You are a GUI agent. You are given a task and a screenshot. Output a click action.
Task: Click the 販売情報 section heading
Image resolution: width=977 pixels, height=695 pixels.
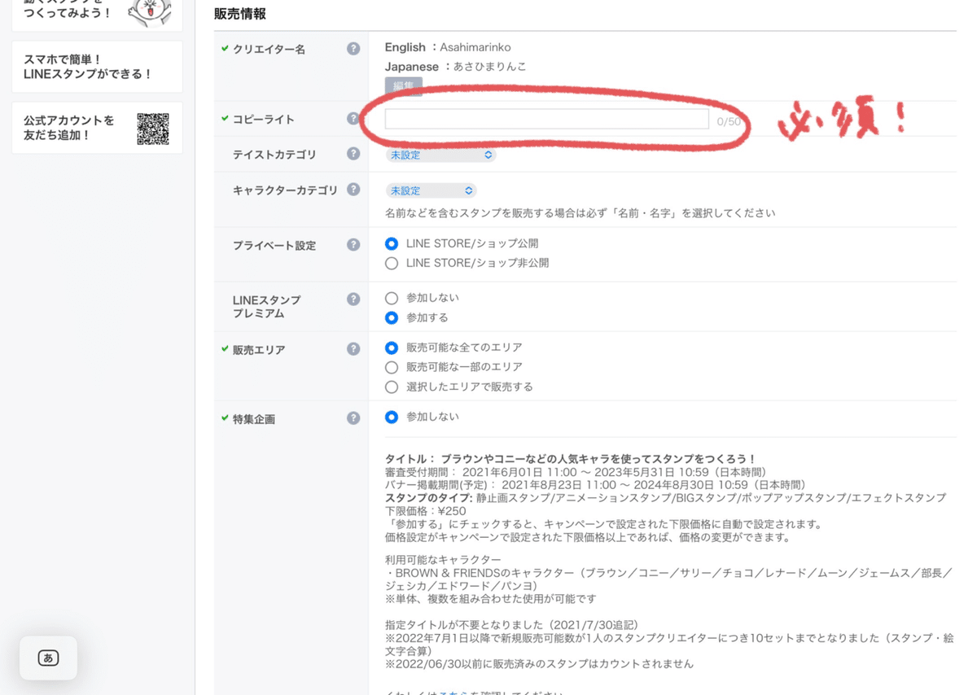coord(240,14)
